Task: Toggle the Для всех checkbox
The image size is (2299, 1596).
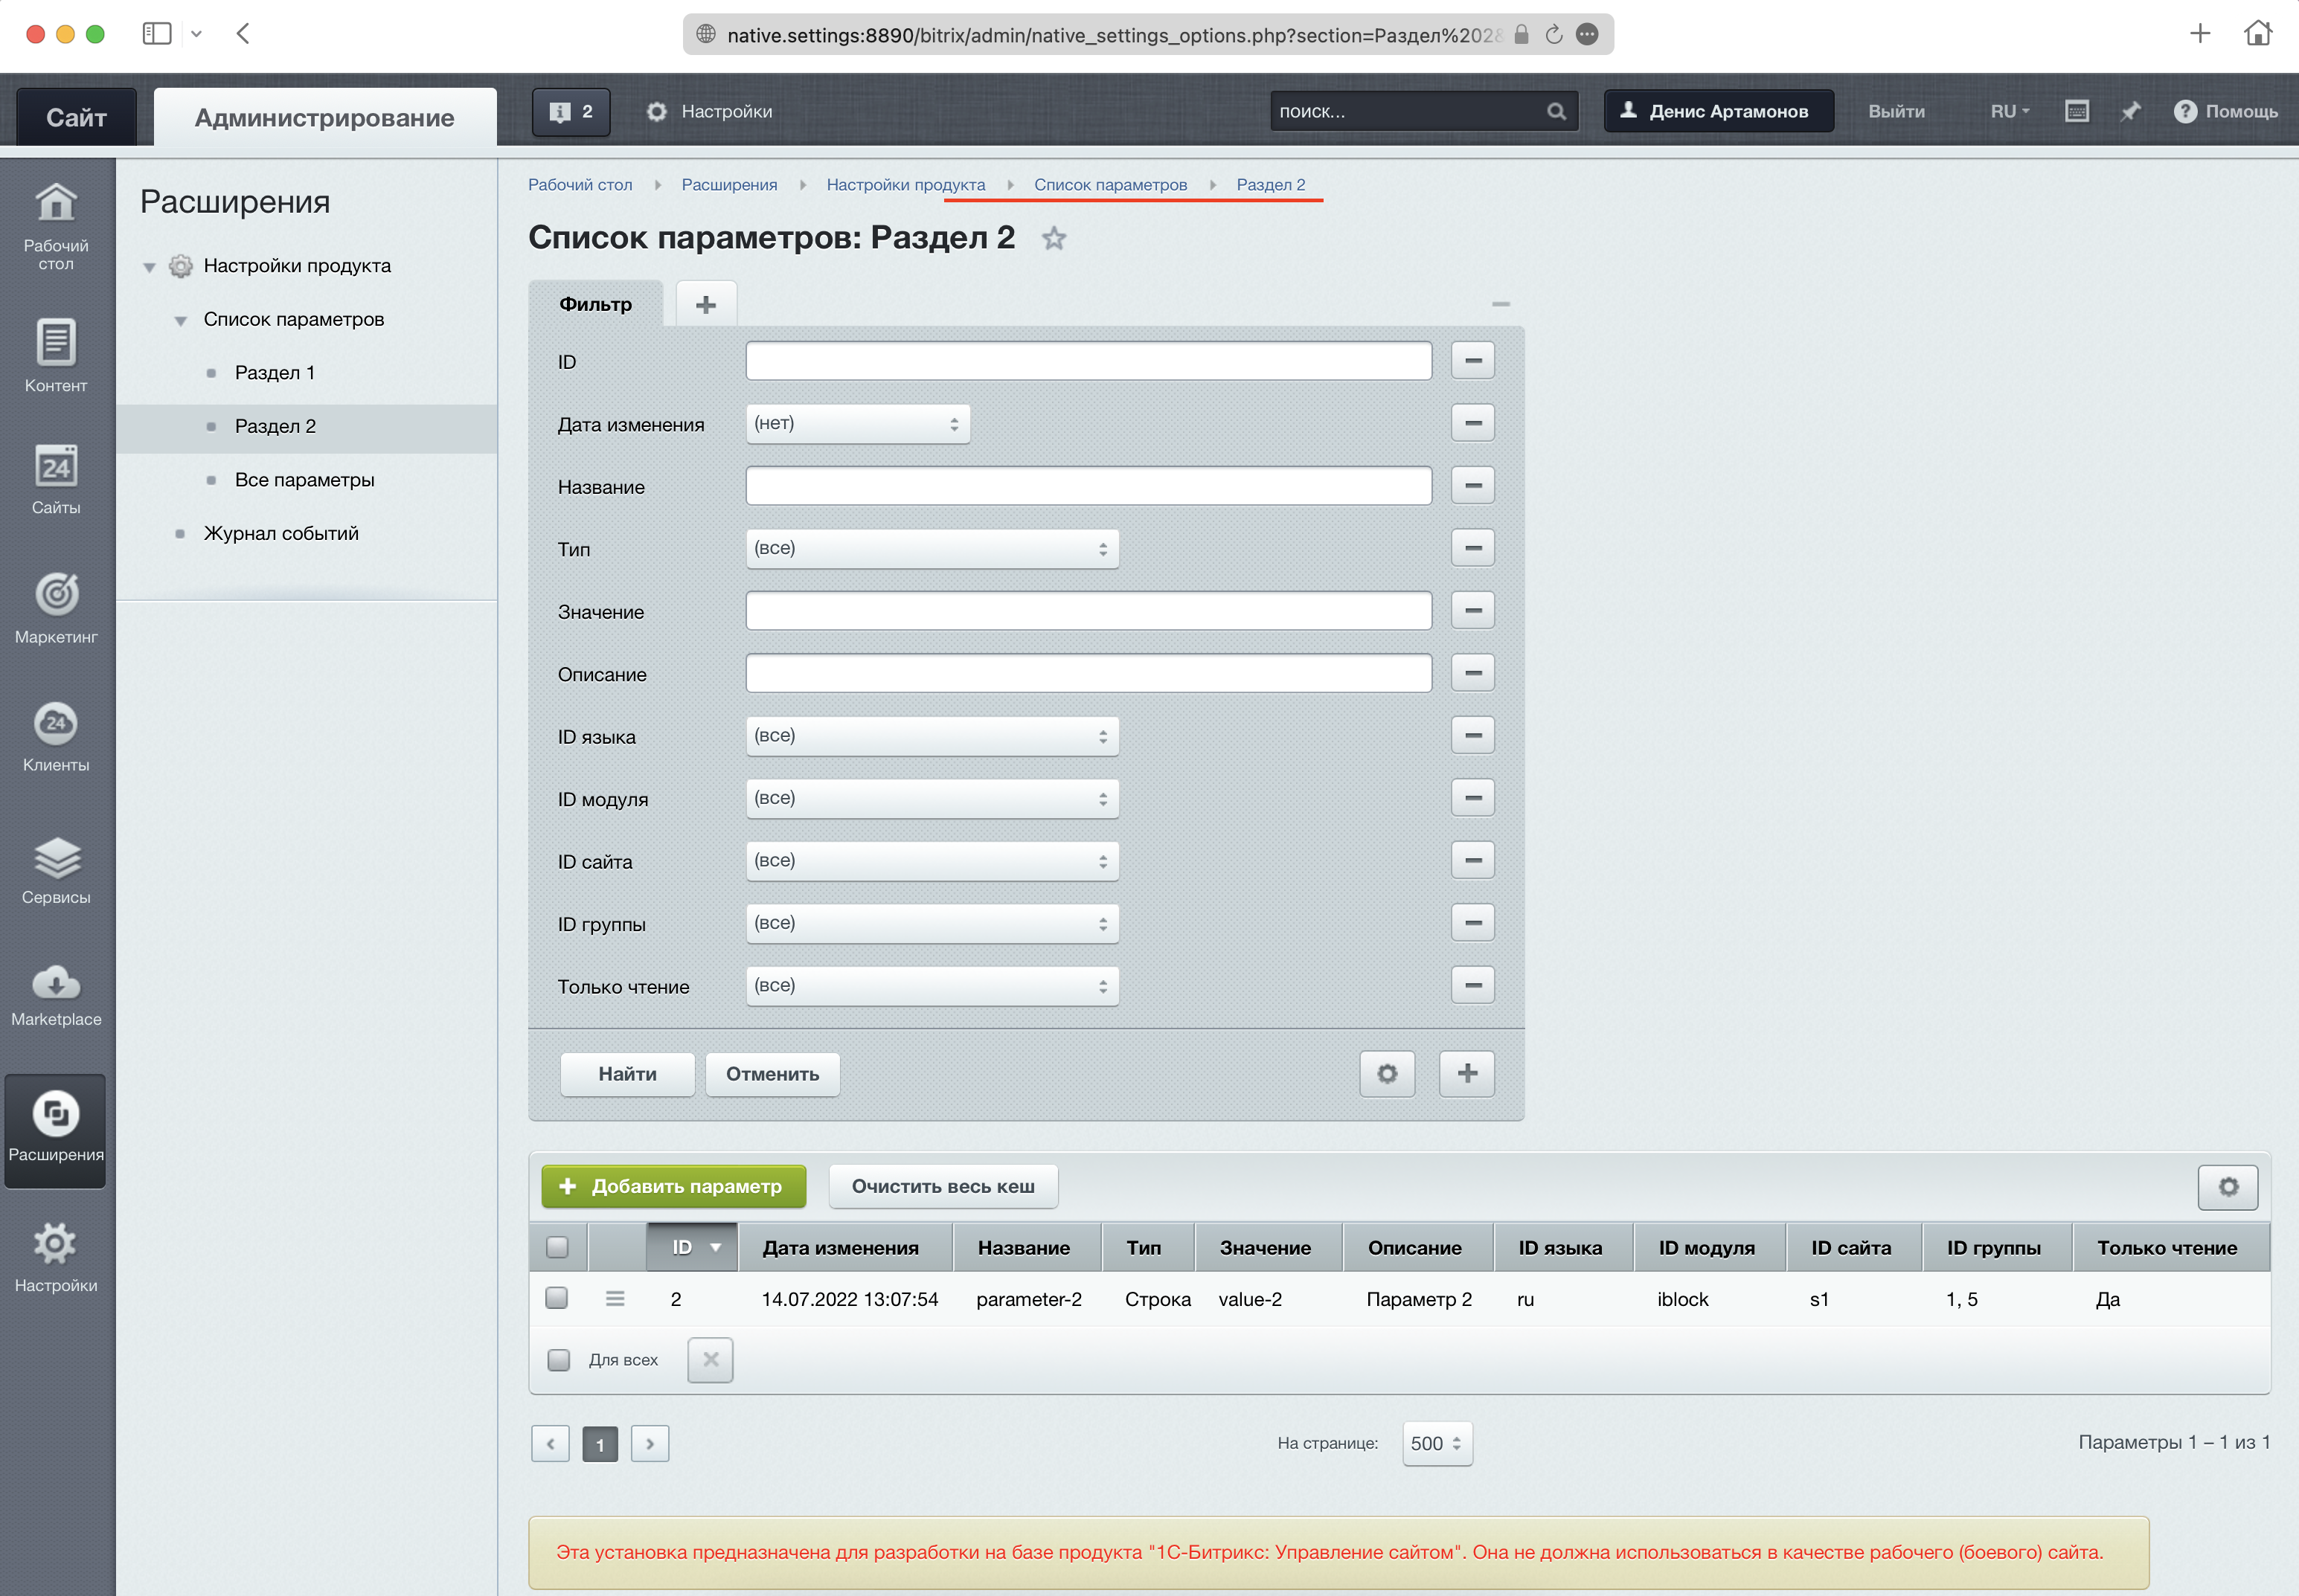Action: coord(557,1359)
